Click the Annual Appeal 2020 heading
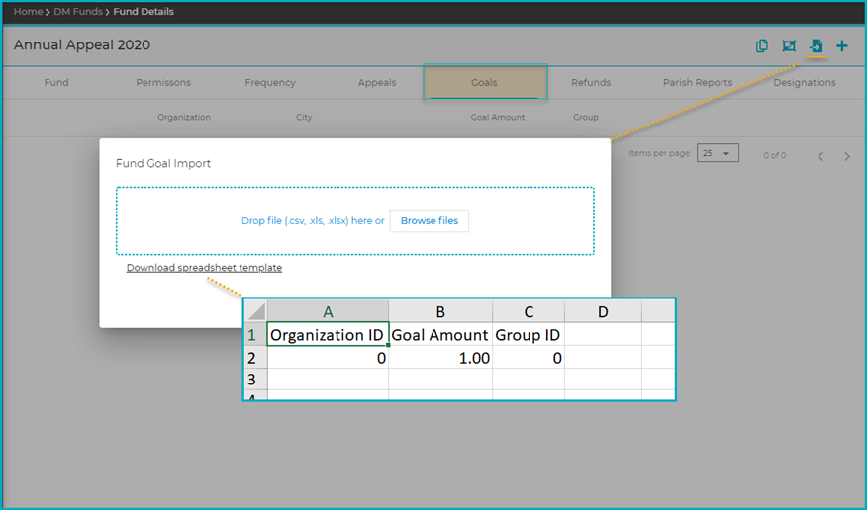The width and height of the screenshot is (867, 510). tap(82, 45)
